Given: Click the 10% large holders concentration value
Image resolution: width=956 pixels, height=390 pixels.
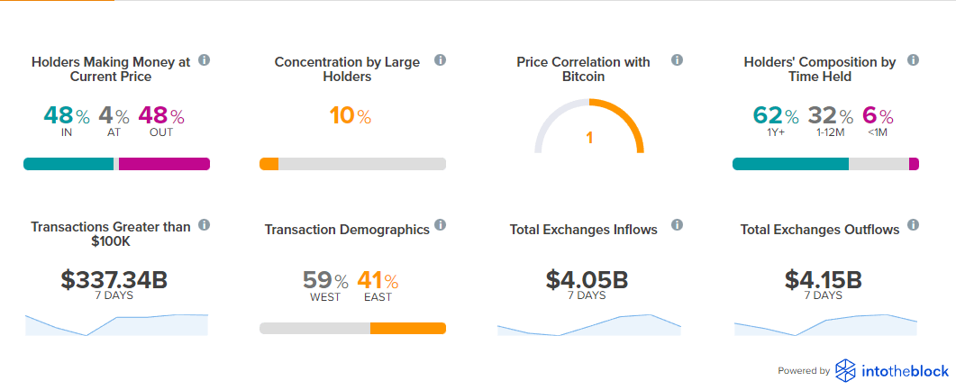Looking at the screenshot, I should click(x=350, y=116).
